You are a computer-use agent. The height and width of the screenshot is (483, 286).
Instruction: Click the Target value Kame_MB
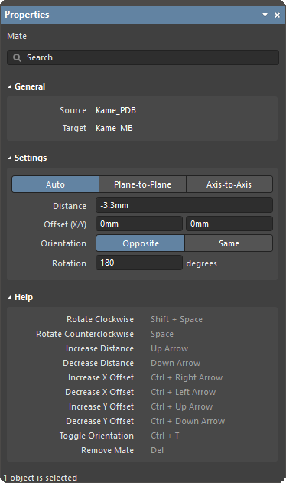tap(114, 128)
